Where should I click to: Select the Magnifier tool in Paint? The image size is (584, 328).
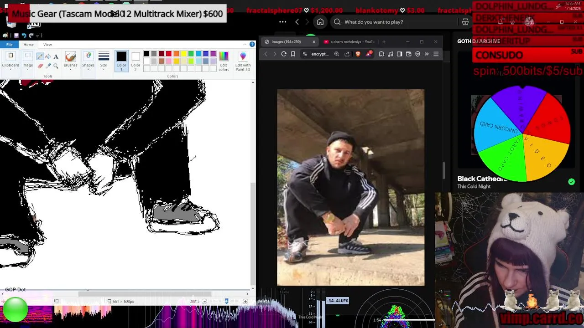(x=56, y=66)
